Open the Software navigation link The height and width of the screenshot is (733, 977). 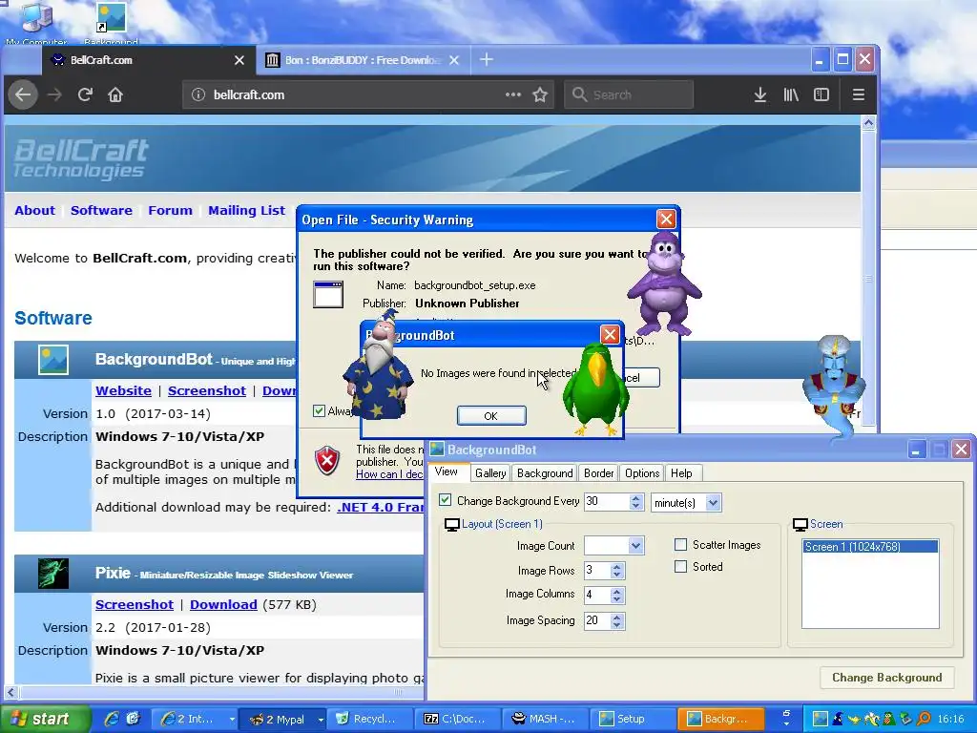(x=101, y=211)
